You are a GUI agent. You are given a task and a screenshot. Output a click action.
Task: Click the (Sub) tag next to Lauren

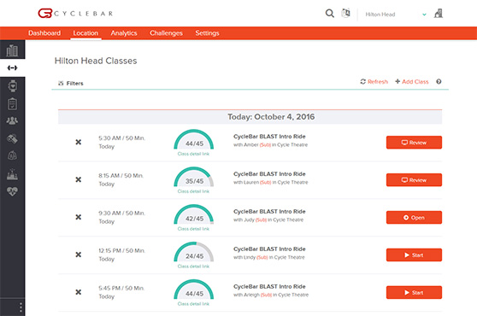266,182
